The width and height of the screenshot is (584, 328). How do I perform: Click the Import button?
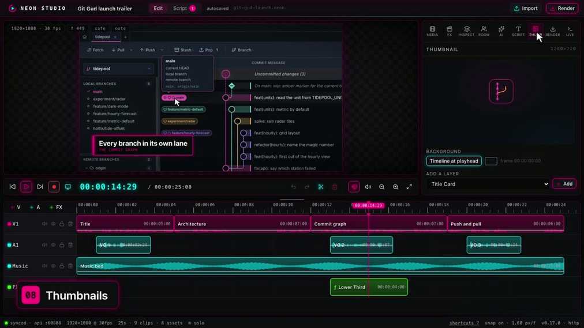click(526, 8)
